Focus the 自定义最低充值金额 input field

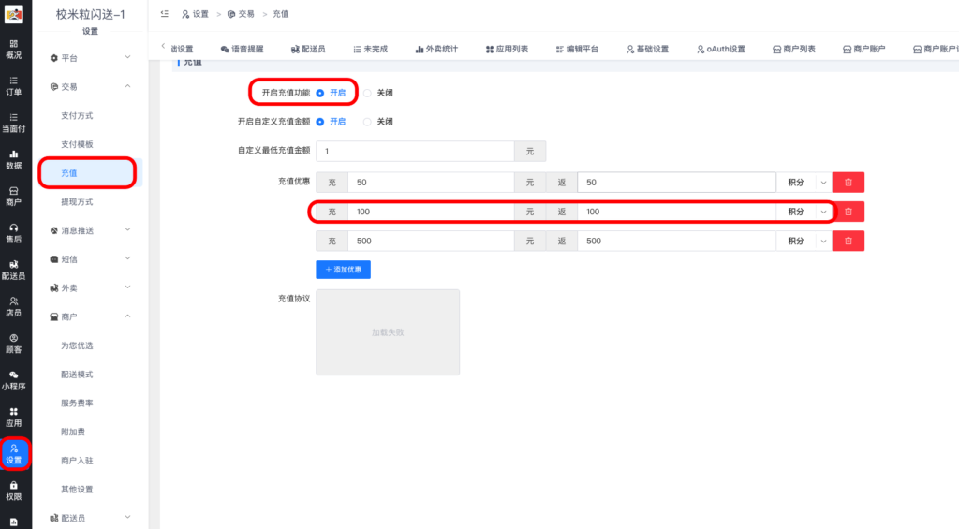pos(415,151)
